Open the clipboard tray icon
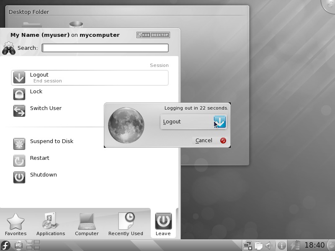This screenshot has height=251, width=335. [258, 246]
